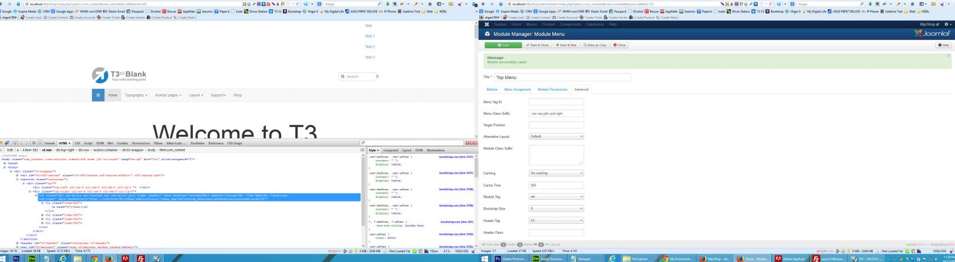Switch to Module Permissions tab
955x262 pixels.
pos(552,89)
